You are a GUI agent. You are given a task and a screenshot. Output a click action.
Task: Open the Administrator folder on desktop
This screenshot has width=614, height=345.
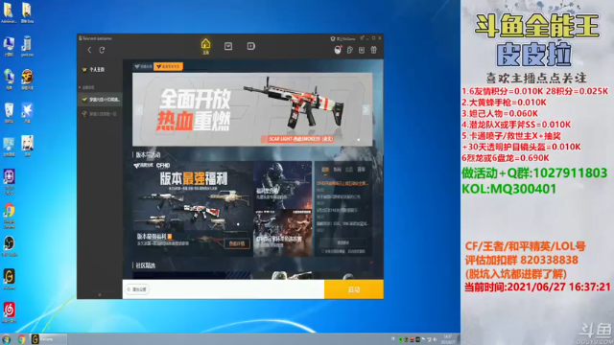coord(9,12)
